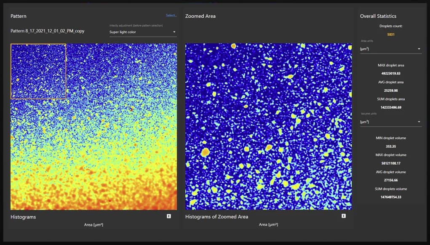Click the expand icon beside Histograms

tap(169, 216)
